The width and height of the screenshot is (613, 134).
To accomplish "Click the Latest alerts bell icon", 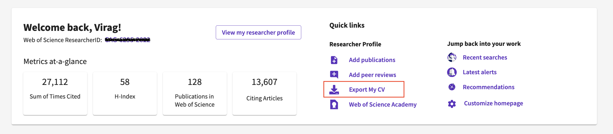I will click(452, 72).
